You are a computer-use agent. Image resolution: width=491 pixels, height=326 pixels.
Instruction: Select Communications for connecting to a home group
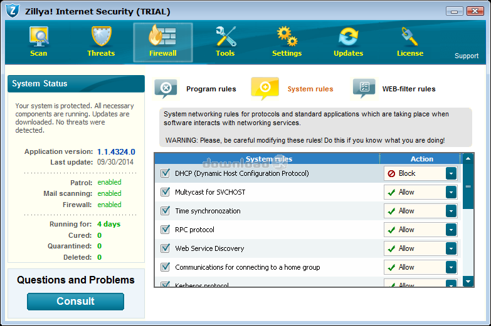[247, 267]
